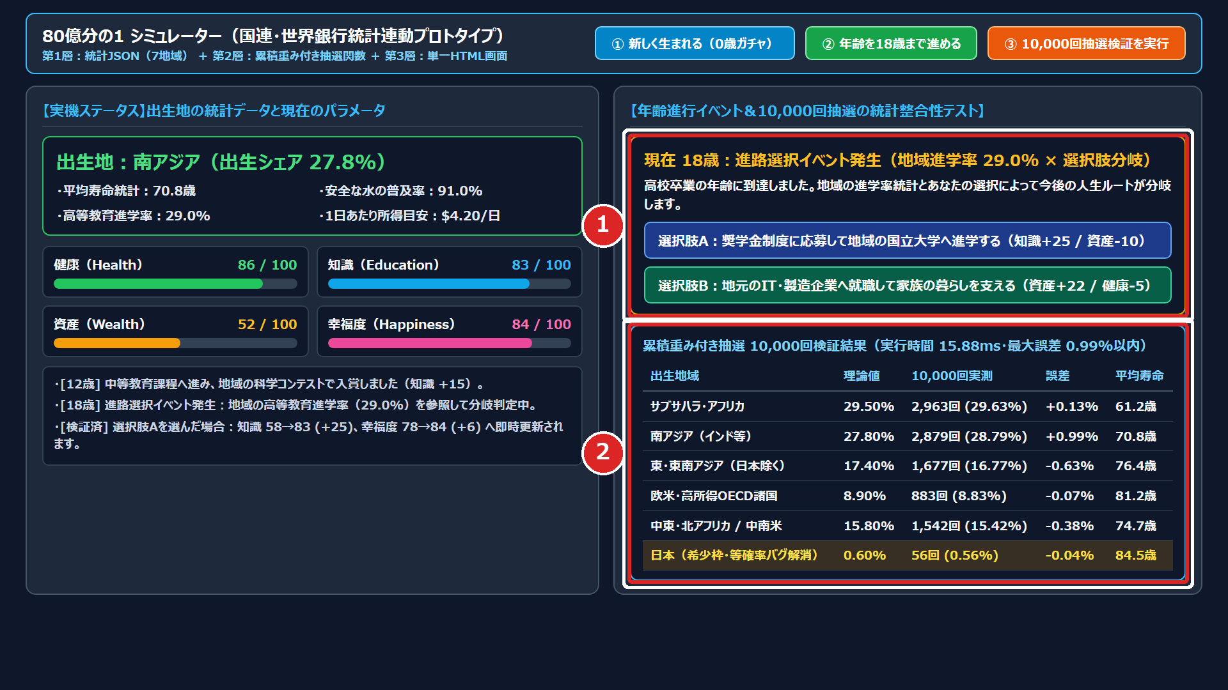Click 安全な水の普及率：91.0% entry
This screenshot has height=690, width=1228.
pyautogui.click(x=400, y=190)
